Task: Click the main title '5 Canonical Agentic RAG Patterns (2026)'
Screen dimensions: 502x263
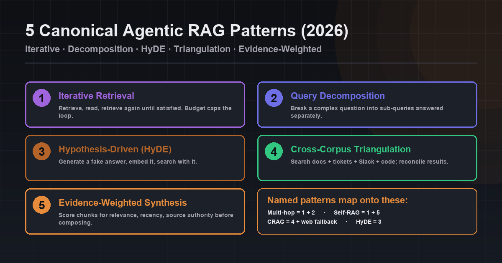Action: click(x=187, y=31)
